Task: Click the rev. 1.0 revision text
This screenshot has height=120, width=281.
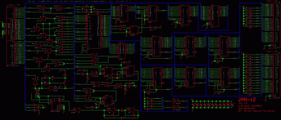Action: [243, 103]
